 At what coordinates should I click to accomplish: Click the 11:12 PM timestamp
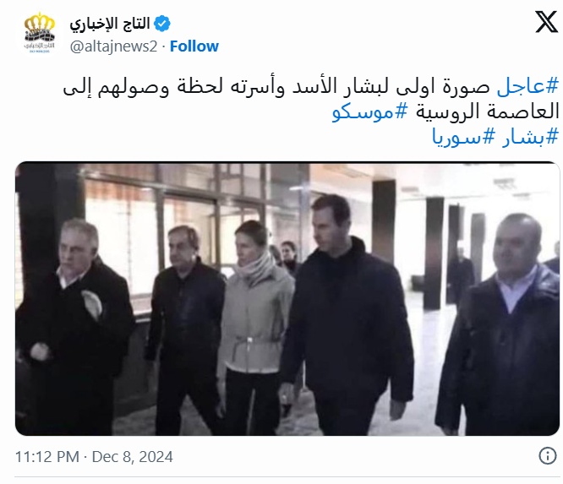(x=47, y=457)
